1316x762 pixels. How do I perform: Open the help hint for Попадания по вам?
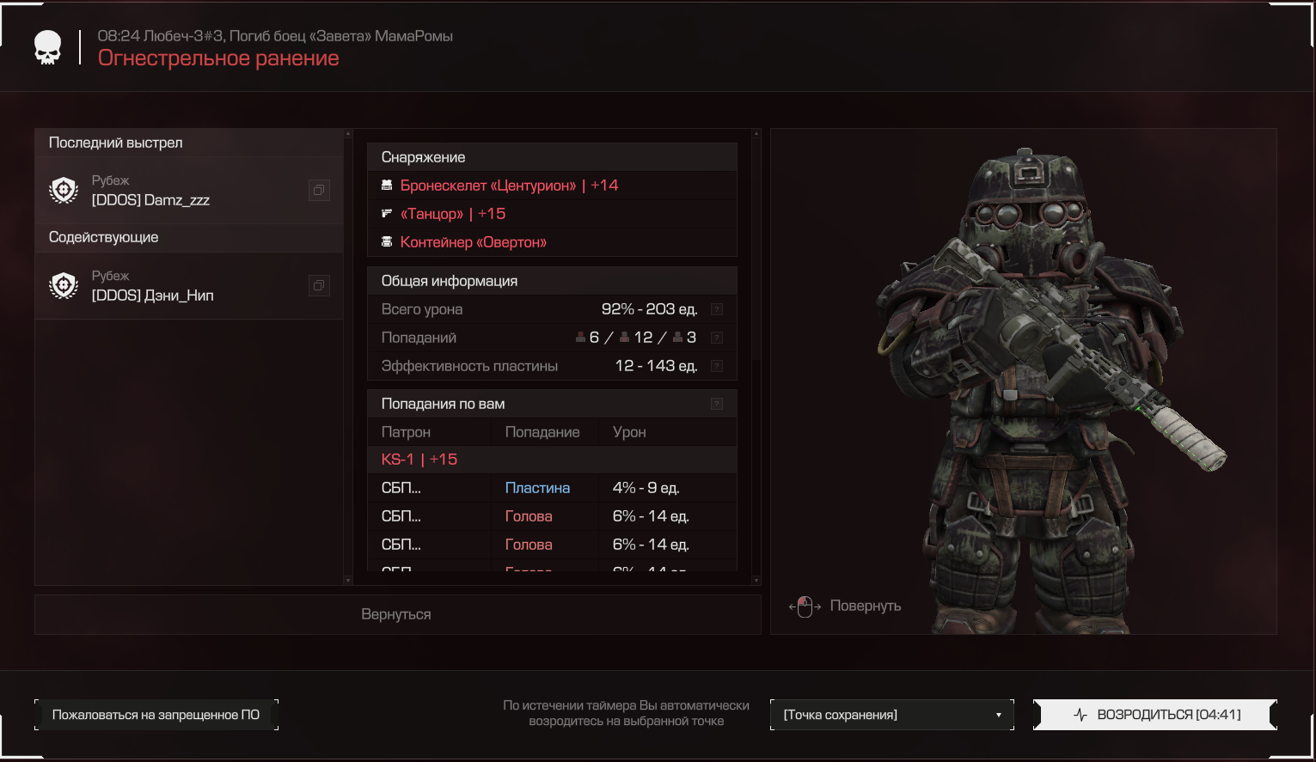point(717,404)
